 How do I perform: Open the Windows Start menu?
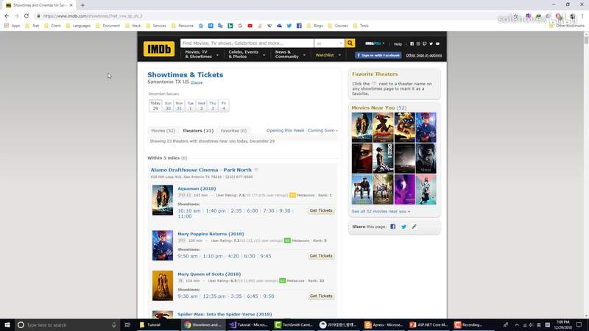[7, 325]
